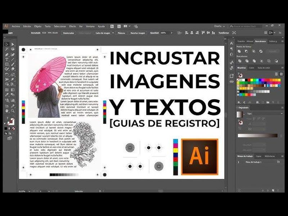Open the arrange documents dropdown
This screenshot has width=288, height=216.
(127, 26)
